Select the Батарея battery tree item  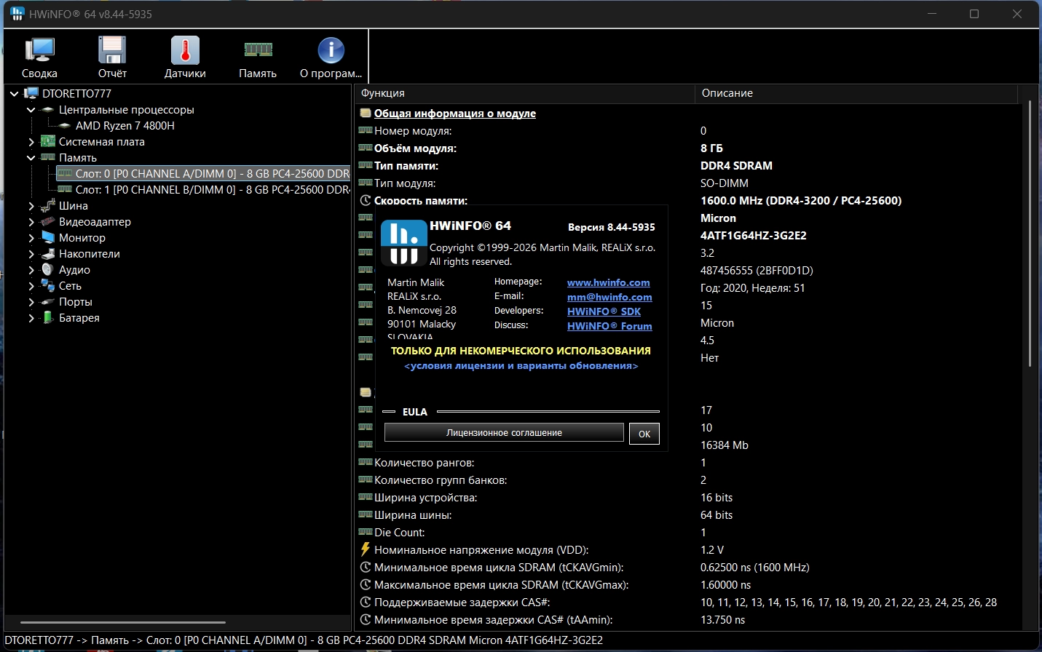[79, 318]
